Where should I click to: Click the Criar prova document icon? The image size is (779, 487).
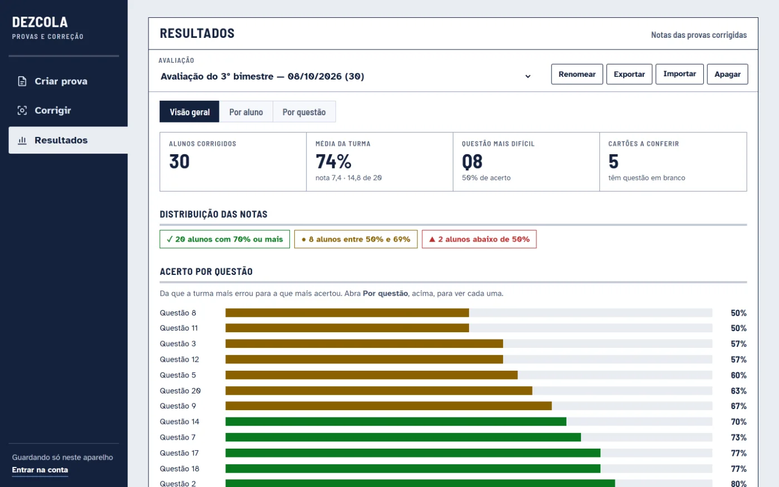click(x=22, y=81)
